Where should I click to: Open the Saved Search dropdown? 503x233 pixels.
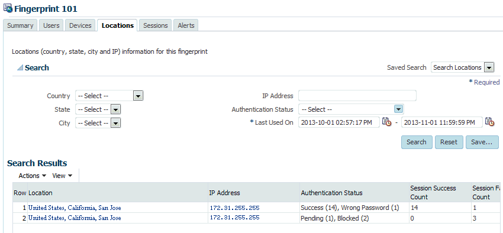click(489, 67)
